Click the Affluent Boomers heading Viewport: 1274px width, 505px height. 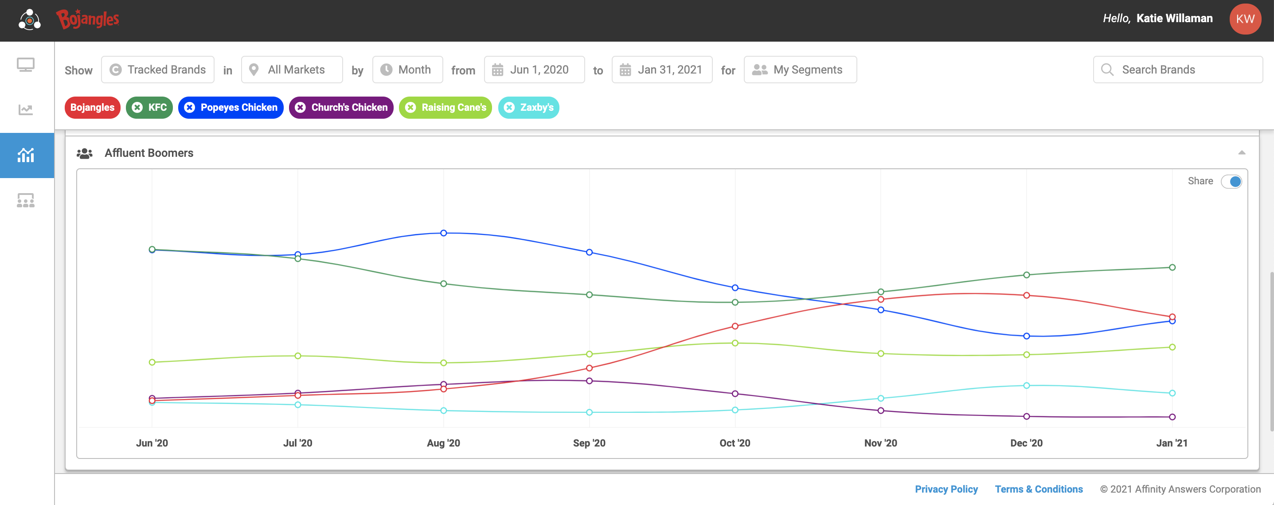coord(149,153)
